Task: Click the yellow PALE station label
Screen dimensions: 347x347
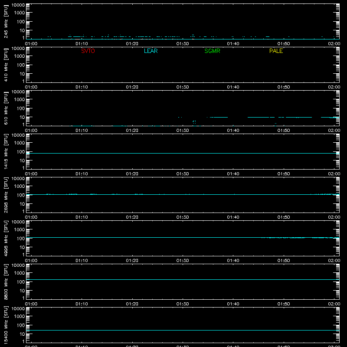Action: 276,51
